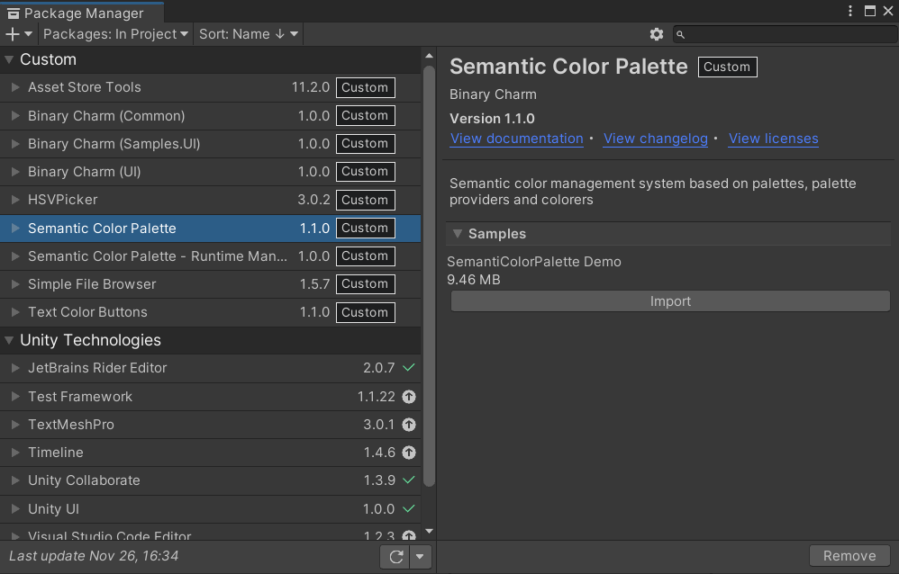Expand the TextMeshPro entry arrow

click(x=15, y=425)
